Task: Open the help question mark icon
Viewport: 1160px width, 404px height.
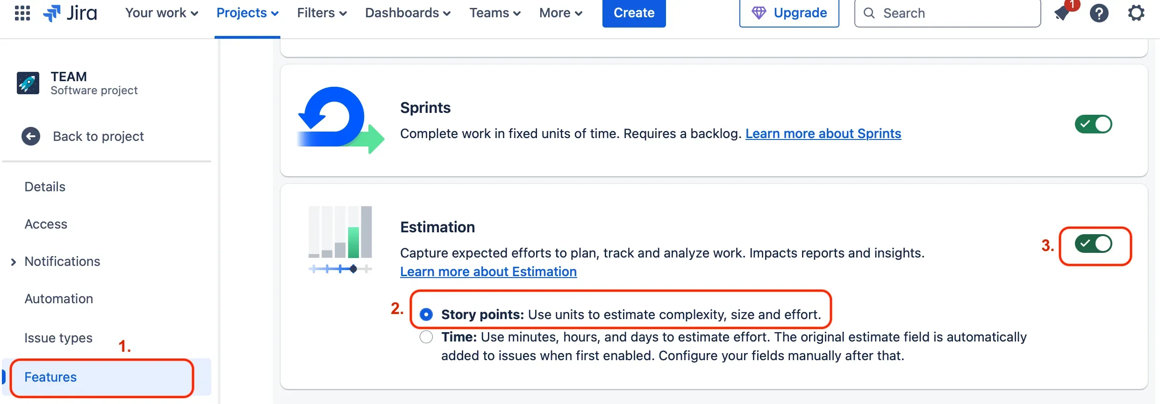Action: click(1099, 13)
